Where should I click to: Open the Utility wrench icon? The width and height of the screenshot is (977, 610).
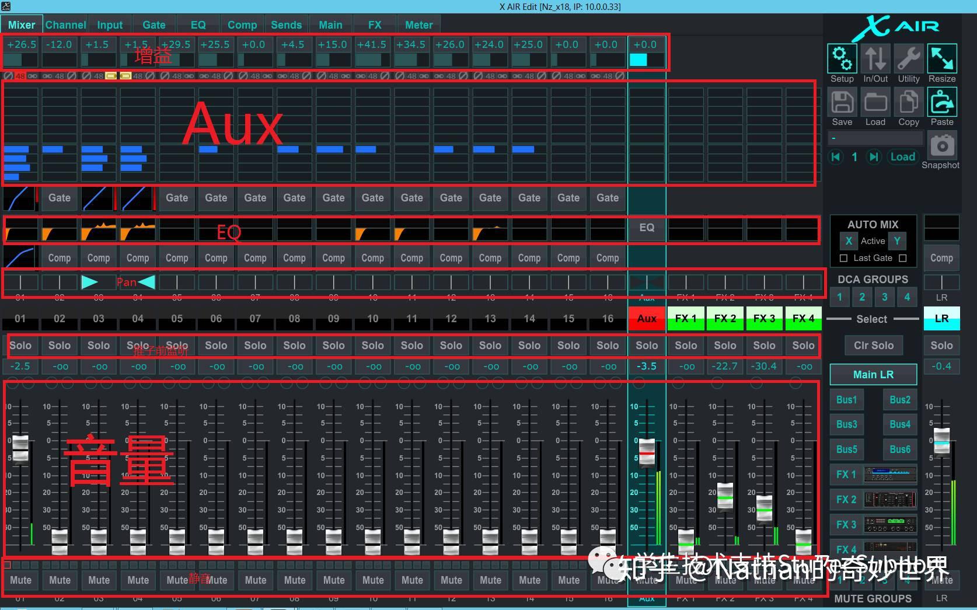pyautogui.click(x=909, y=58)
